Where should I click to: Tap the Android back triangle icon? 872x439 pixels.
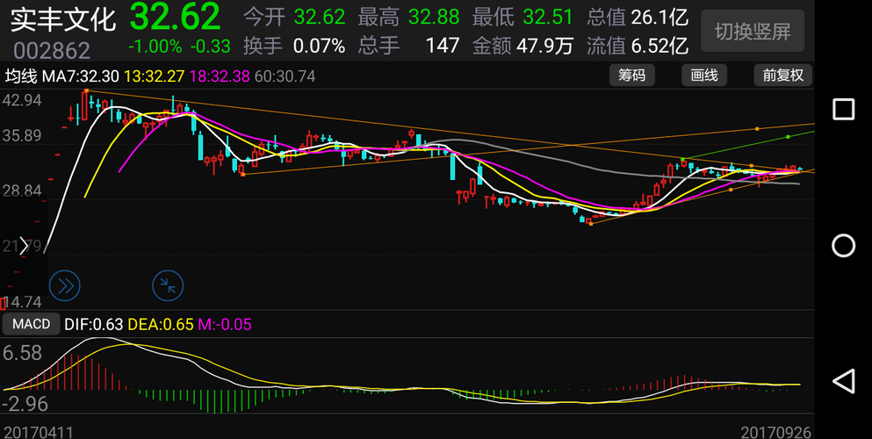pos(843,382)
